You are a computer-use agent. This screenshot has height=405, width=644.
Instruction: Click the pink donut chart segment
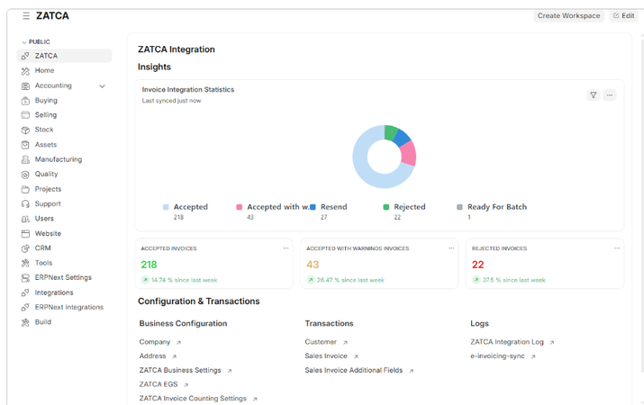[408, 154]
